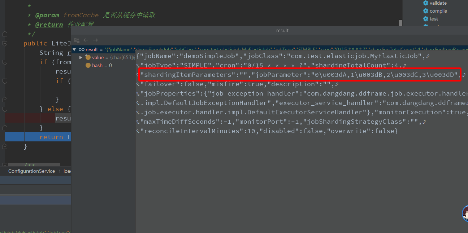Click the field icon next to hash

coord(88,65)
